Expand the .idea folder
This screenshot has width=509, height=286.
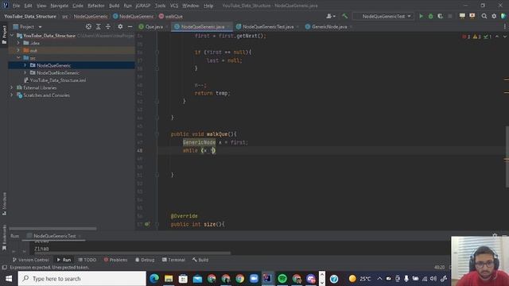(x=18, y=43)
